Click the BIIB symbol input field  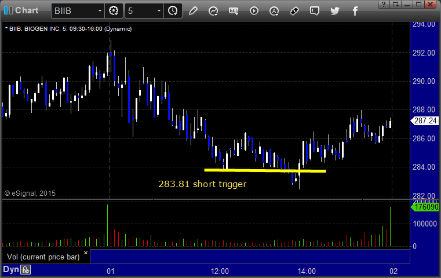pos(75,11)
